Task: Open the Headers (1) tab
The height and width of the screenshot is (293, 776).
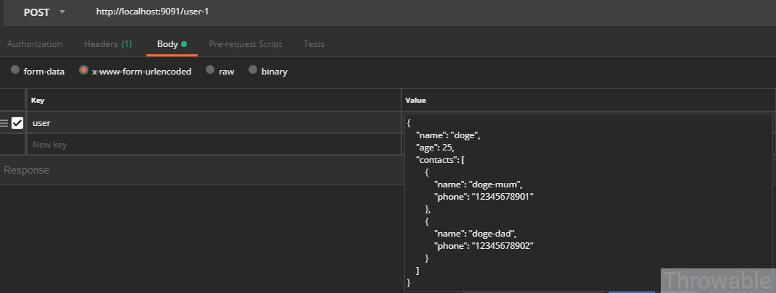Action: (108, 44)
